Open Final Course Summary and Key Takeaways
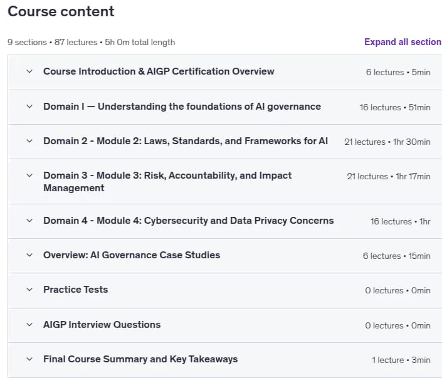The image size is (442, 378). (x=140, y=359)
